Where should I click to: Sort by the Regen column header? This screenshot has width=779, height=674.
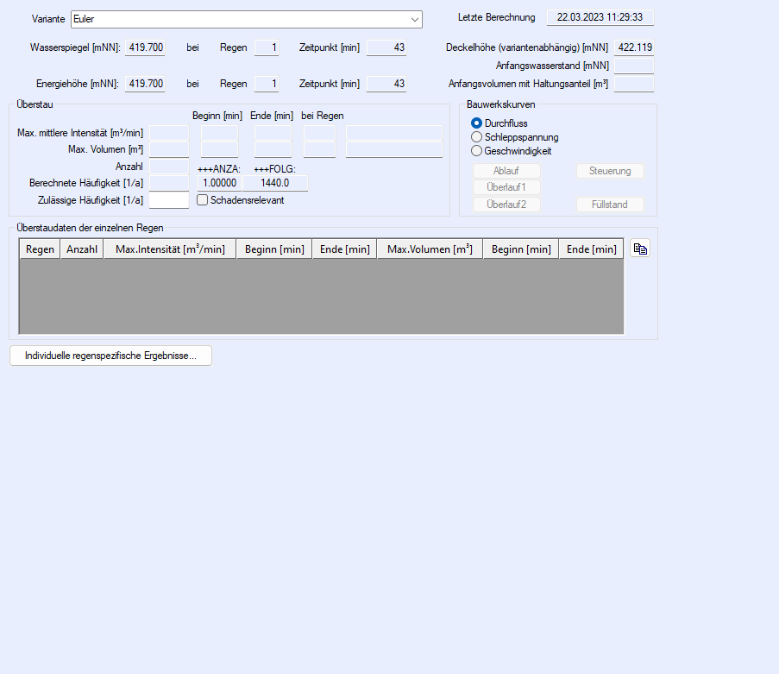tap(40, 249)
